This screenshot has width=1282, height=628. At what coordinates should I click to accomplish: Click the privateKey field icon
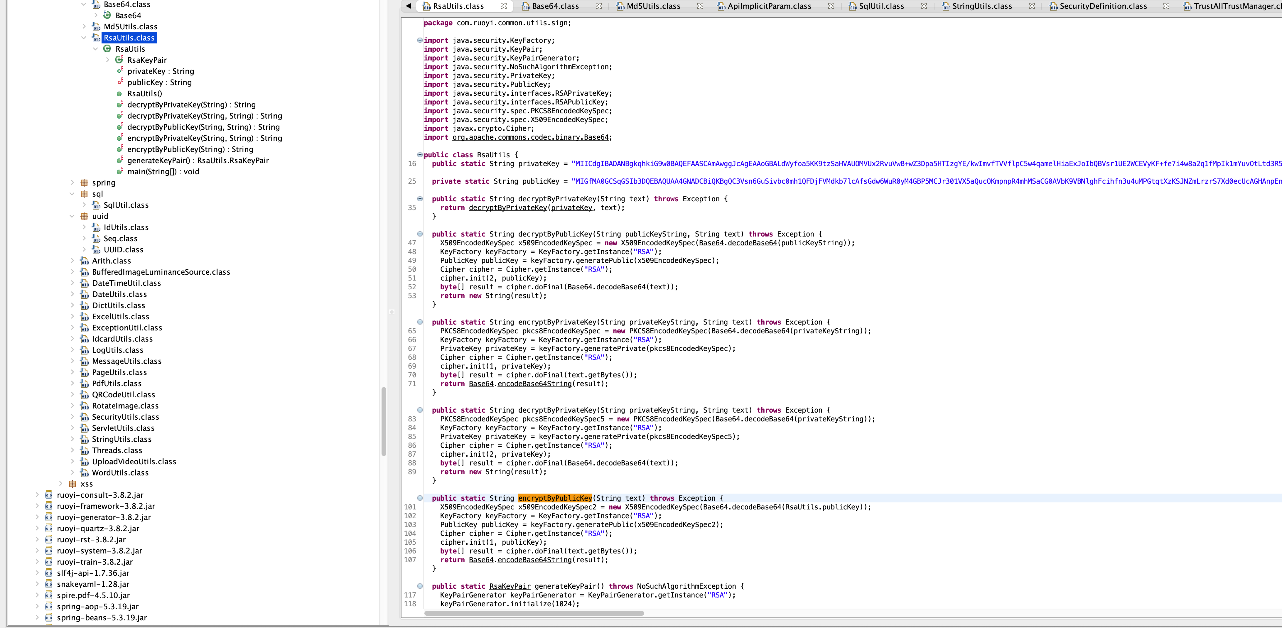point(119,71)
